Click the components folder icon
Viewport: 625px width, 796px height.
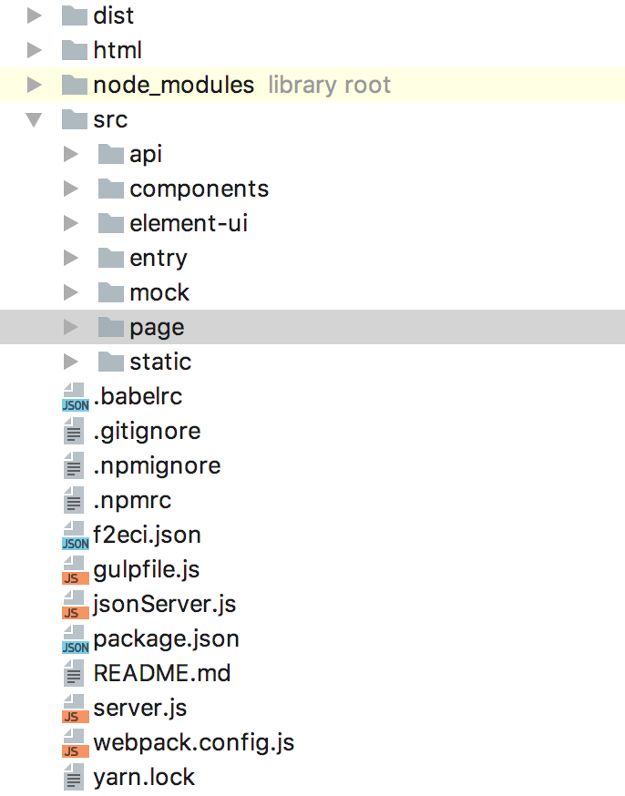(111, 189)
